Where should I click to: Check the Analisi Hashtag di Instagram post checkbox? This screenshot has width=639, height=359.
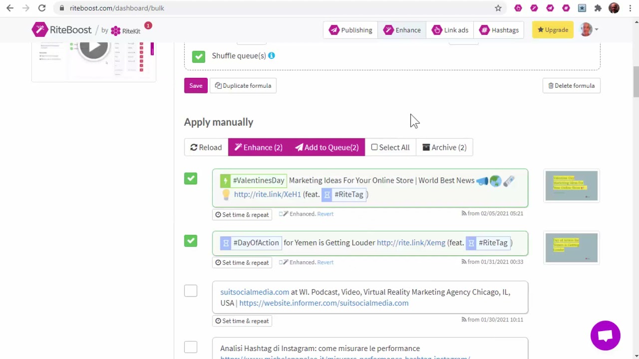tap(191, 347)
